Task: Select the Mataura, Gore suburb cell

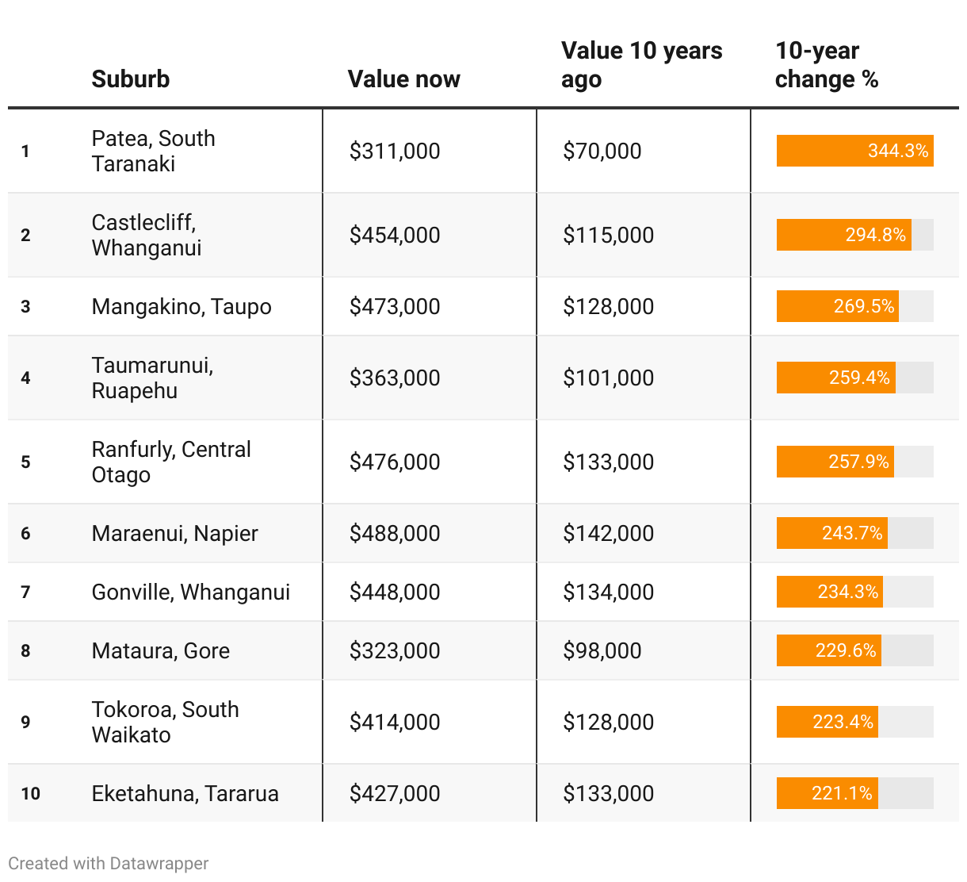Action: point(161,650)
